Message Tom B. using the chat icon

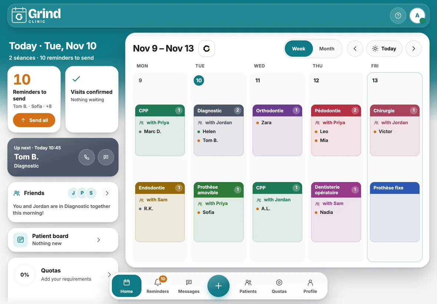pyautogui.click(x=106, y=157)
